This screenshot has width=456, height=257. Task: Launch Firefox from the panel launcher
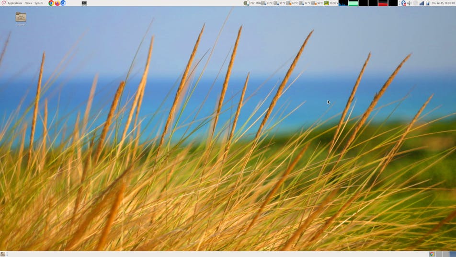coord(57,3)
